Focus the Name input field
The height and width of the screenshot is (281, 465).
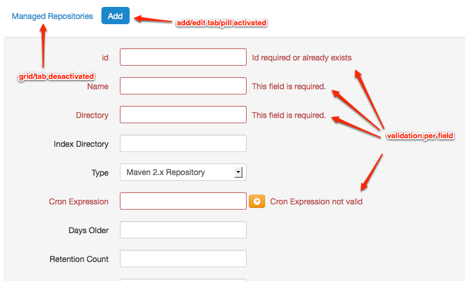pyautogui.click(x=183, y=86)
